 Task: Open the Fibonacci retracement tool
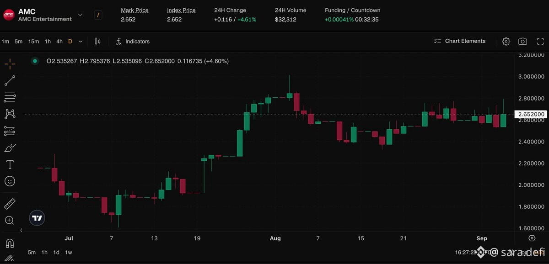tap(10, 97)
